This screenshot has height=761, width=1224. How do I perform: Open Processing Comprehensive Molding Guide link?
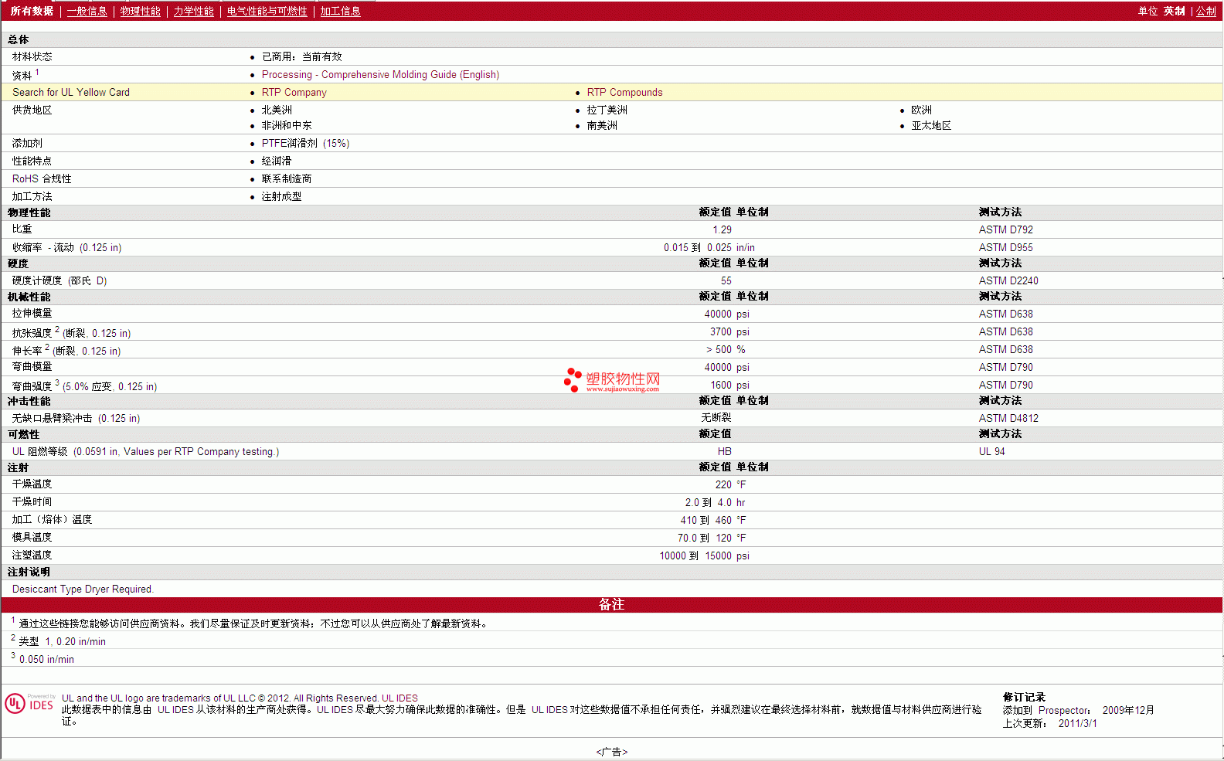(380, 74)
